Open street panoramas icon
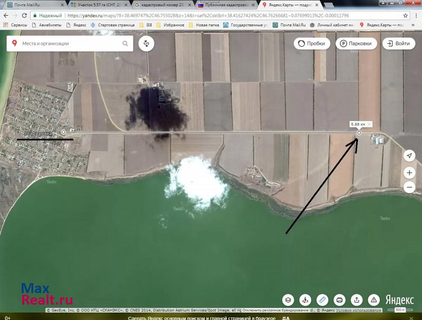 305,300
